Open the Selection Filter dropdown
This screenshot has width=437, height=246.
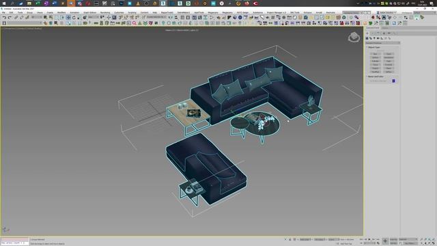point(37,17)
